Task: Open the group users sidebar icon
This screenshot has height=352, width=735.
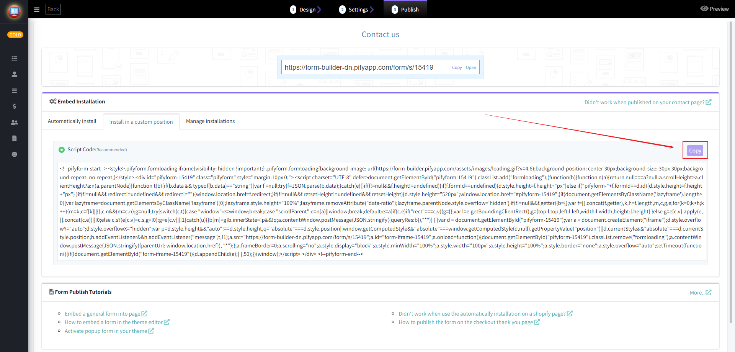Action: (15, 123)
